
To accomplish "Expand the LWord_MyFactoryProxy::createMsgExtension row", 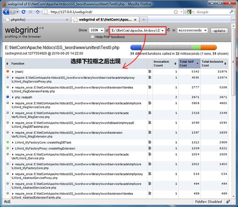I will pyautogui.click(x=13, y=148).
